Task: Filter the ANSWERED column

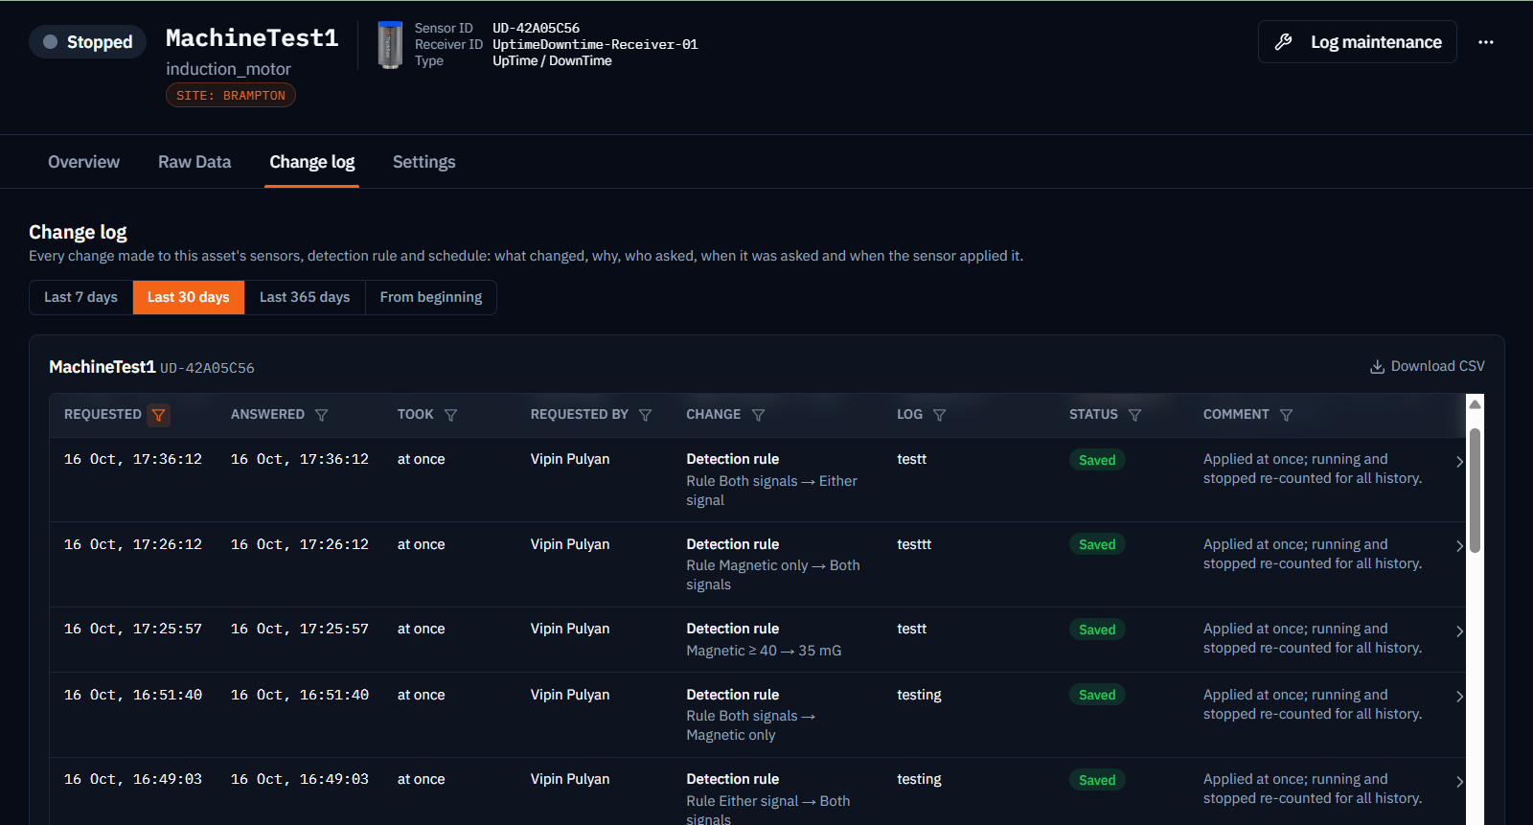Action: (322, 415)
